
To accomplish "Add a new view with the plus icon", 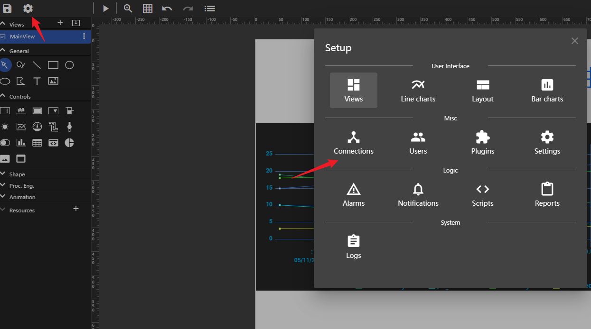I will [x=60, y=23].
